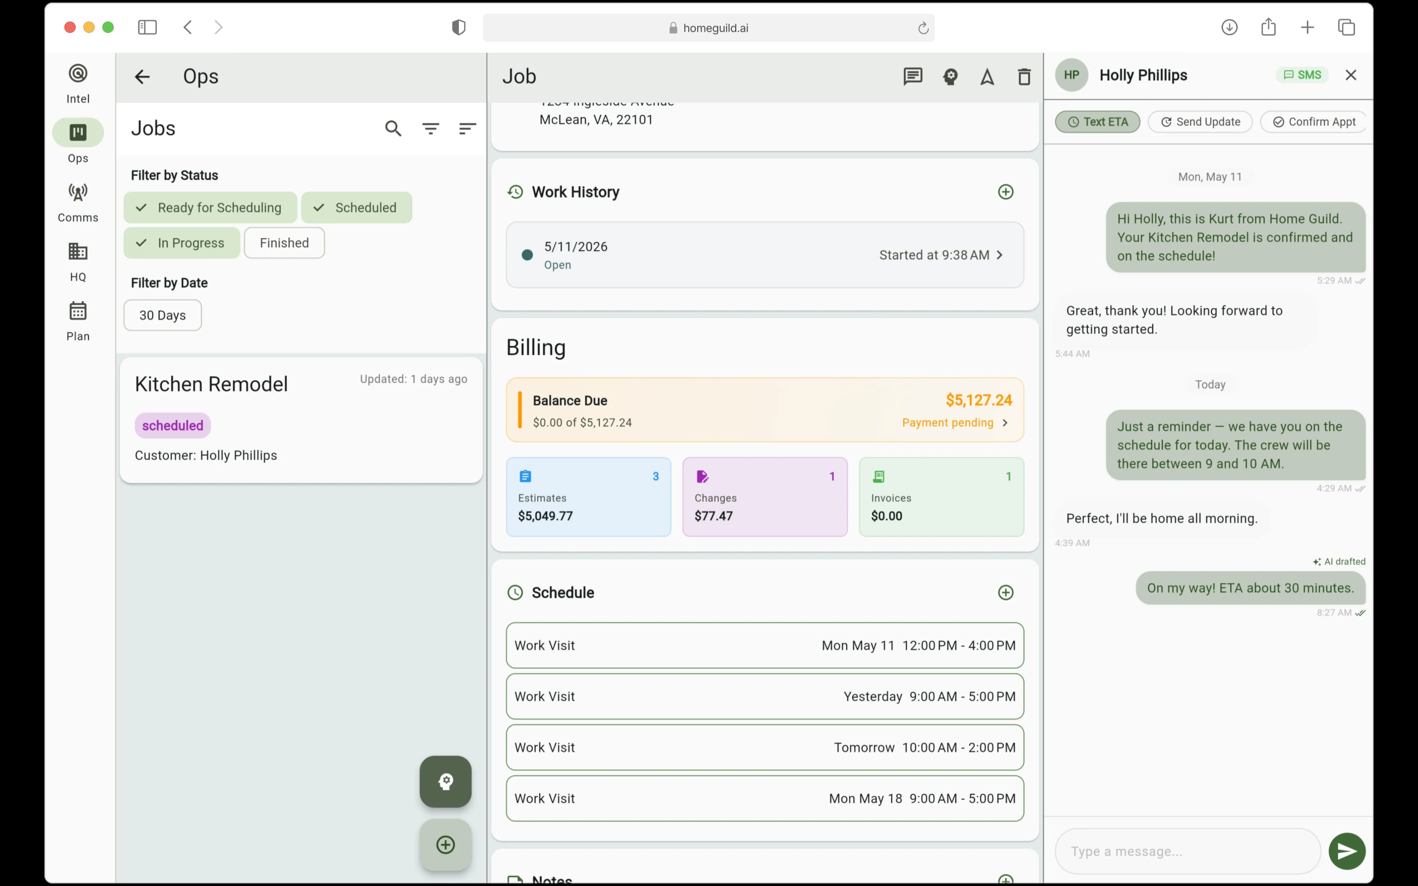Click the 'On my way! ETA' message
Screen dimensions: 1418x886
pos(1250,588)
